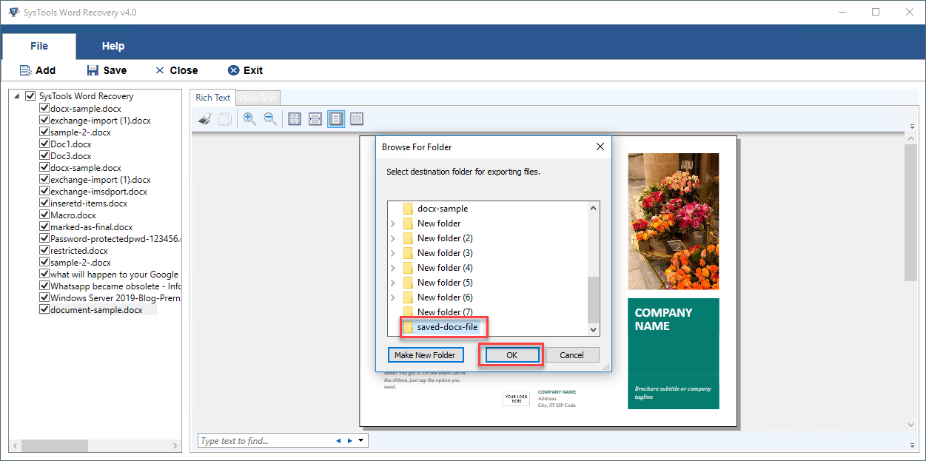
Task: Click the Cancel button in dialog
Action: click(571, 355)
